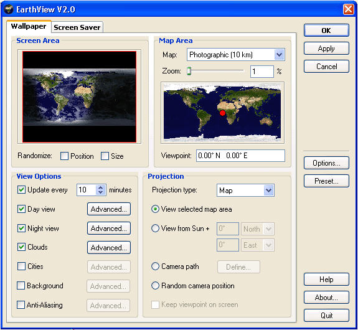Select the Wallpaper tab
358x330 pixels.
[29, 26]
